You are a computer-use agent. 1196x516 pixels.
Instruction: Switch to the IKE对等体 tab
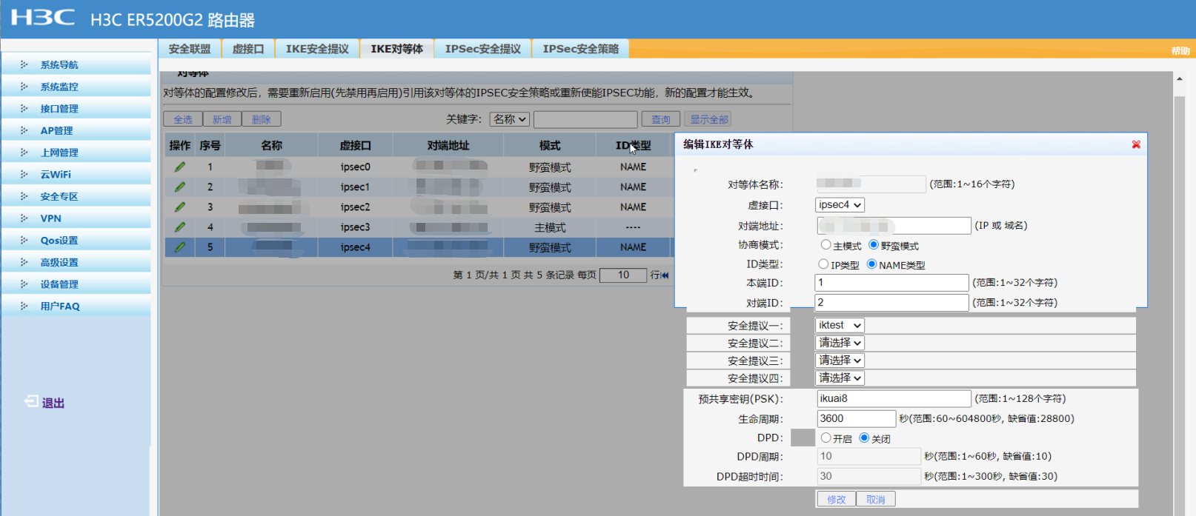click(397, 49)
